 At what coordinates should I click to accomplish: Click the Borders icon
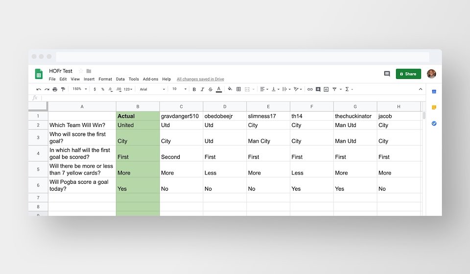click(238, 89)
